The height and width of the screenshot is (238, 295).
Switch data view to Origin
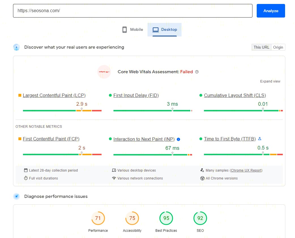point(278,47)
